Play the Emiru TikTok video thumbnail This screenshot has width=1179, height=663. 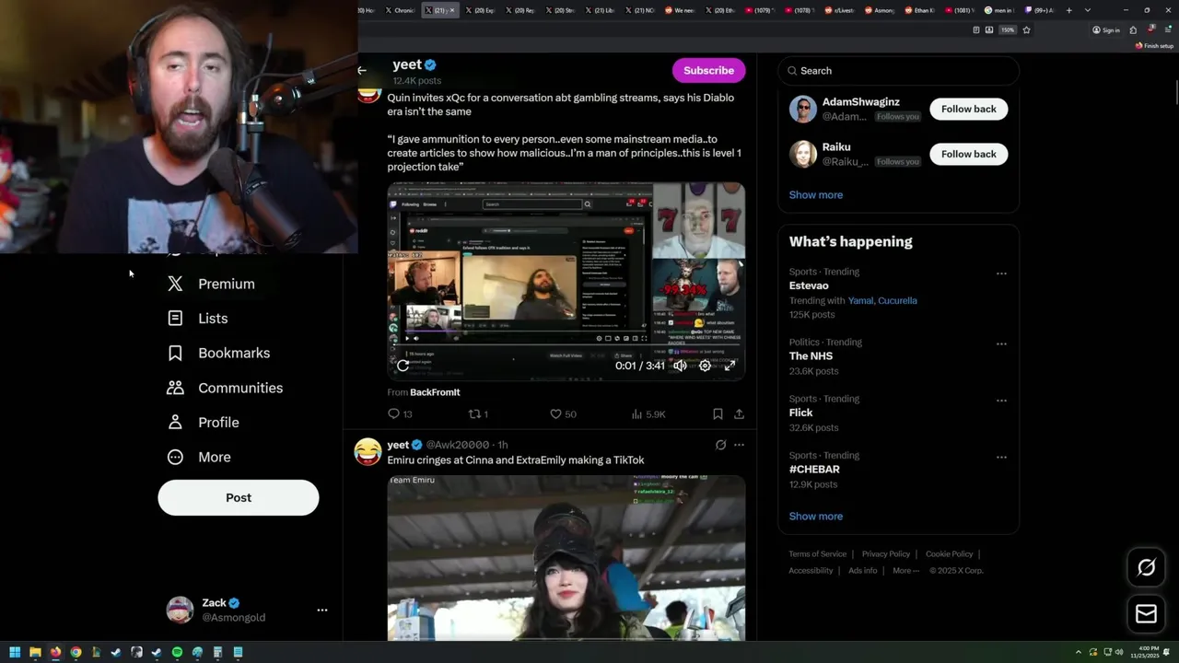pyautogui.click(x=566, y=557)
